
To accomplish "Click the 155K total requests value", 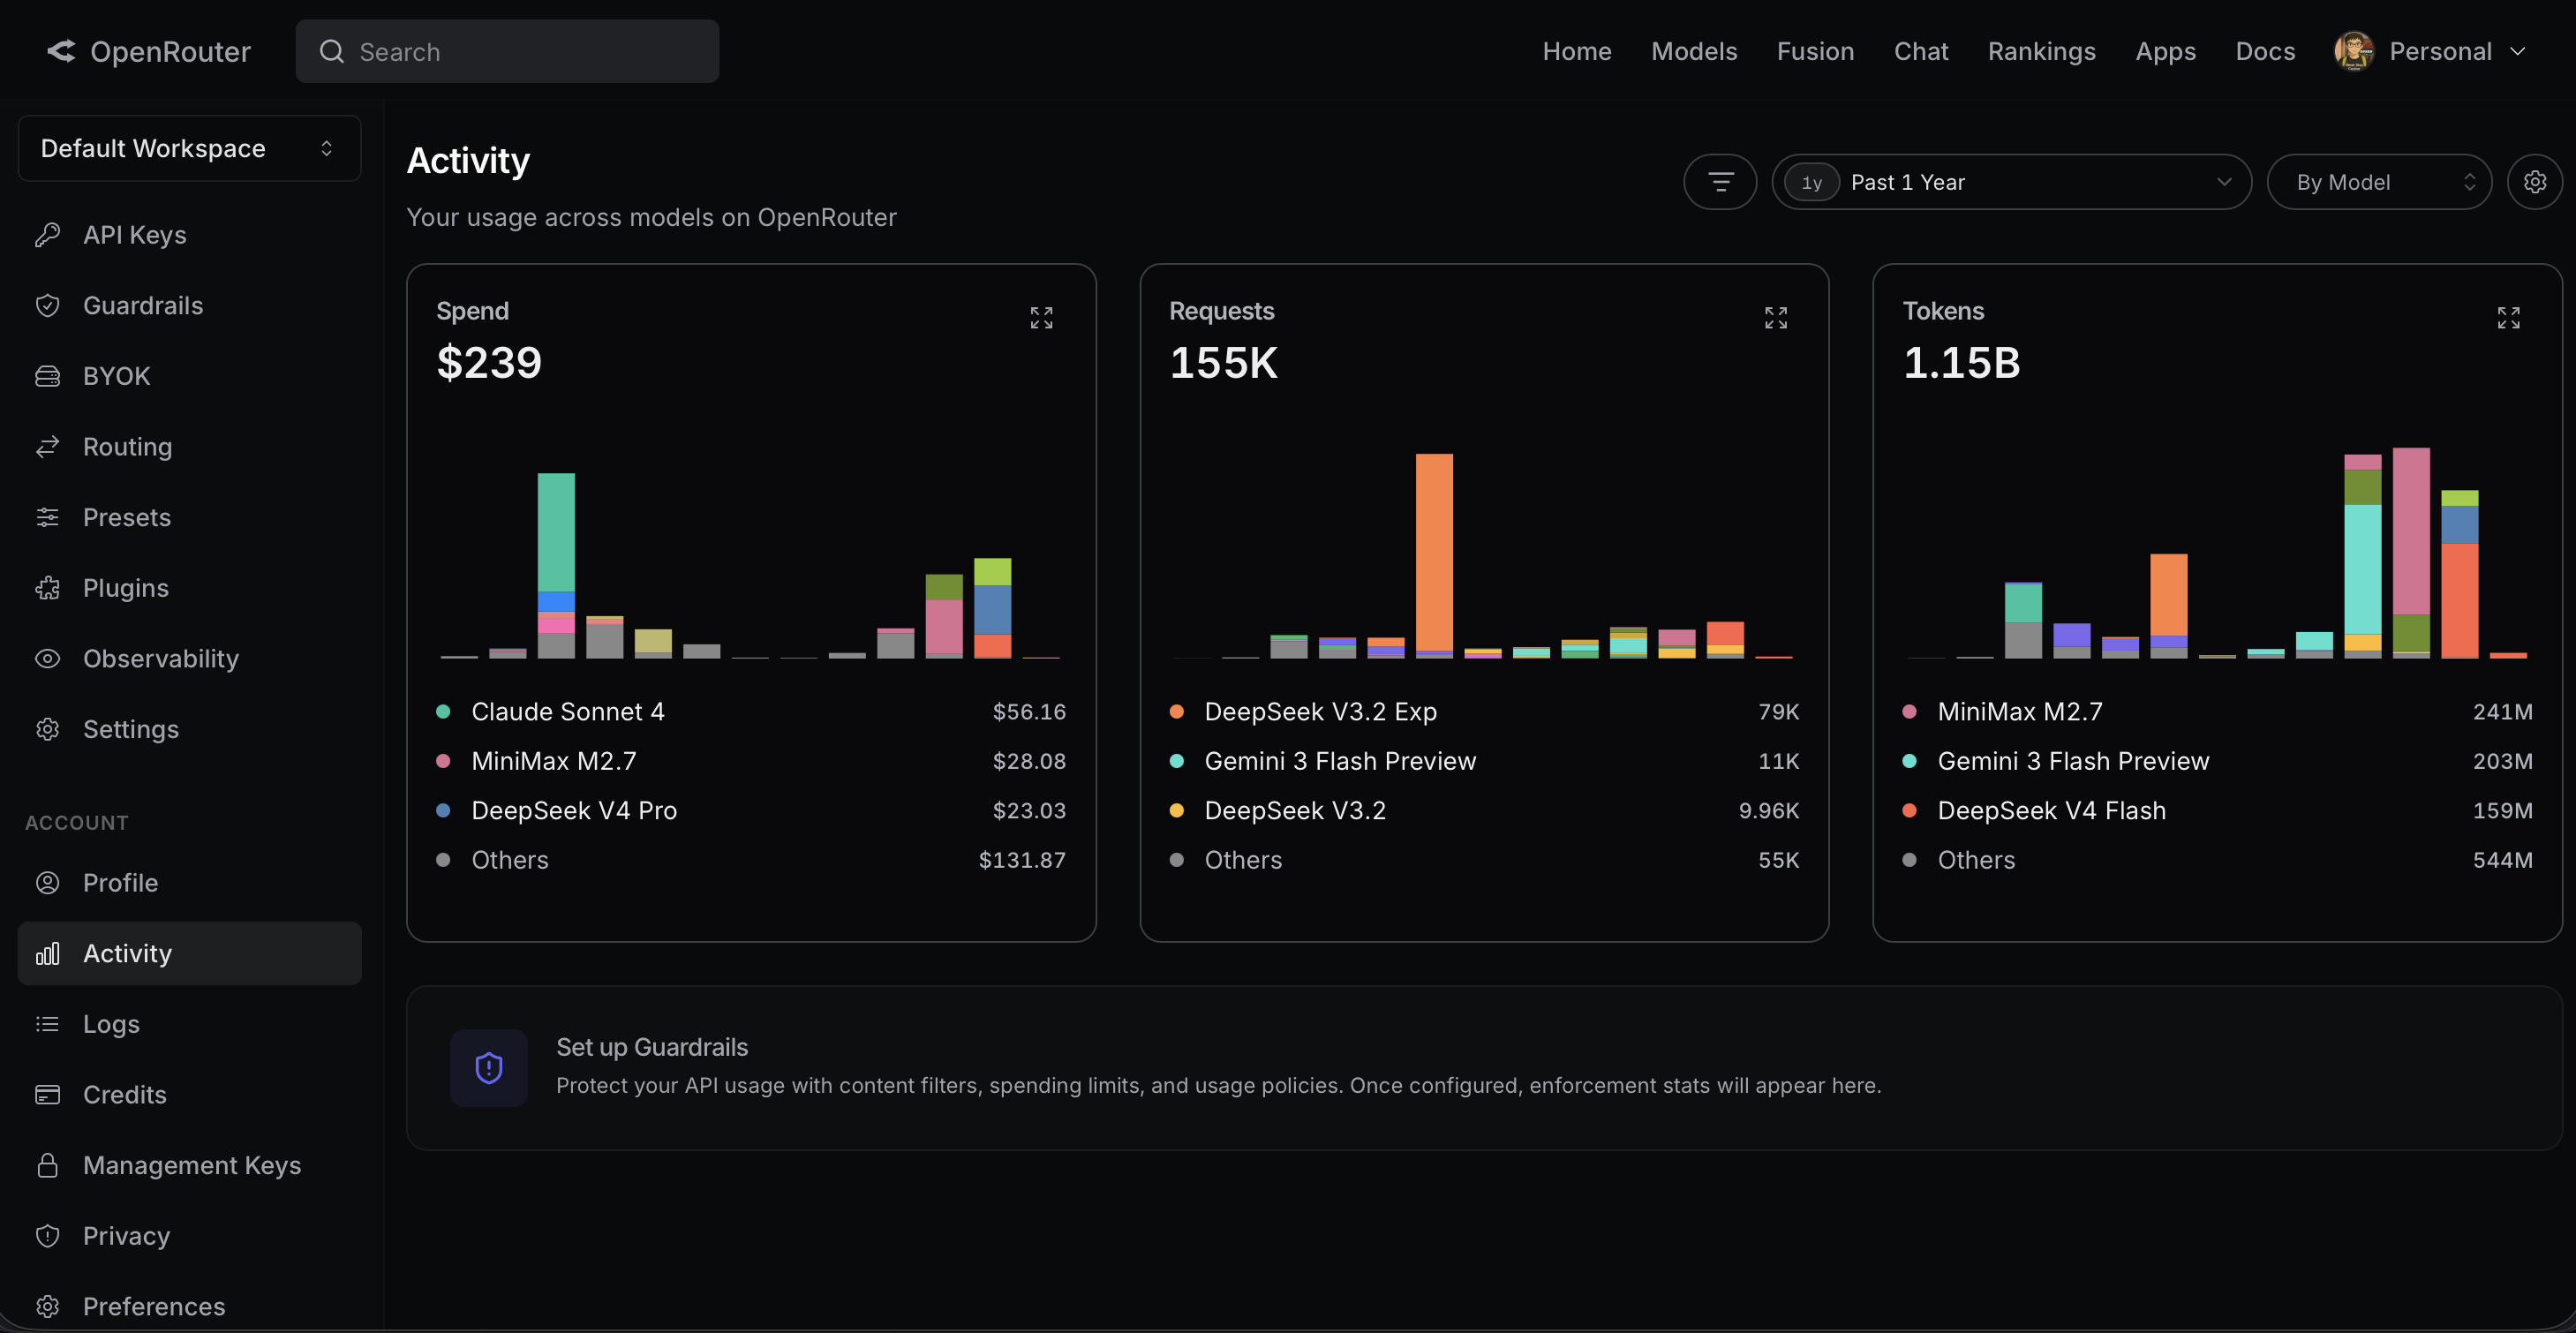I will (x=1223, y=362).
